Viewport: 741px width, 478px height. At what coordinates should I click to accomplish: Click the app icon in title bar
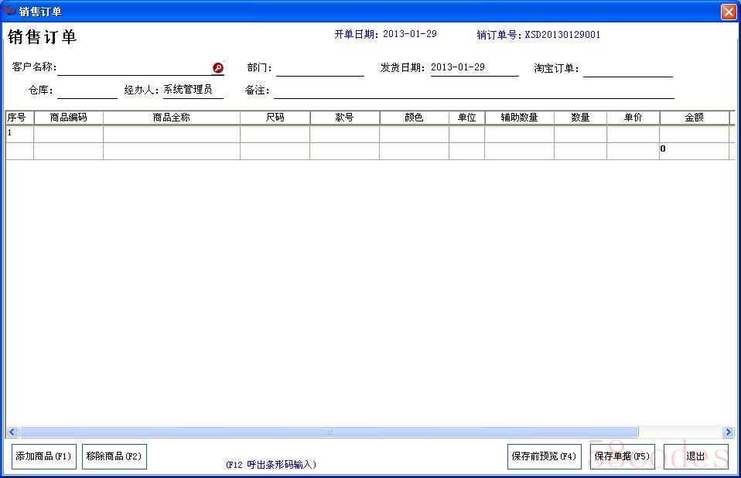(9, 11)
